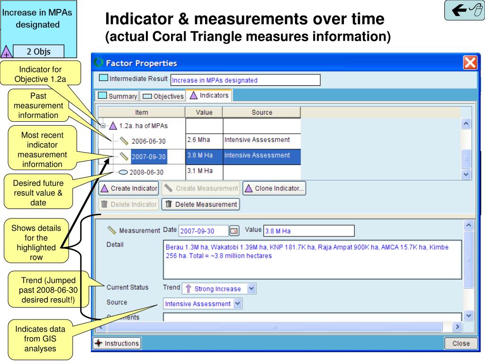Open the calendar date picker icon
Image resolution: width=485 pixels, height=364 pixels.
click(234, 231)
